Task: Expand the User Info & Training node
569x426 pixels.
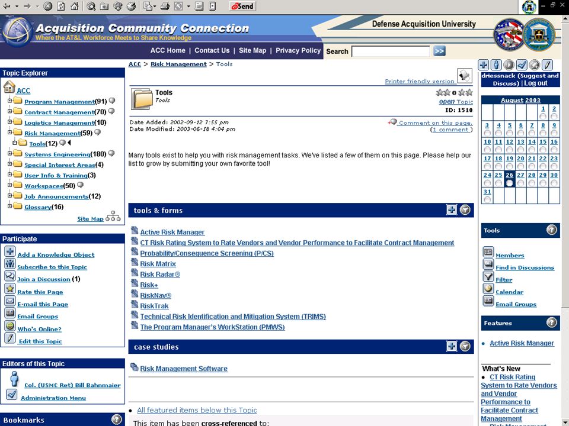Action: pos(10,174)
